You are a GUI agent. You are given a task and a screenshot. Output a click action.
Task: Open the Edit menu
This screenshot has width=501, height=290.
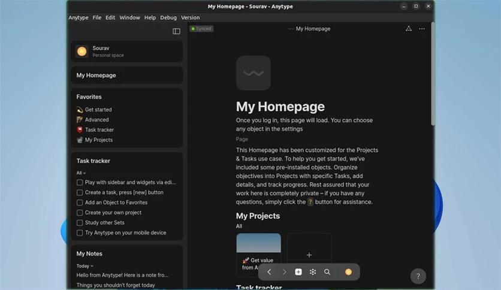110,17
